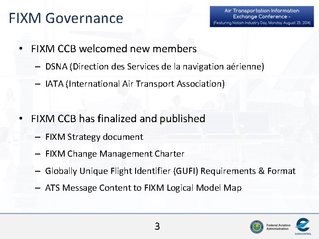Click the 'FIXM Change Management Charter' line
This screenshot has height=239, width=319.
[115, 154]
